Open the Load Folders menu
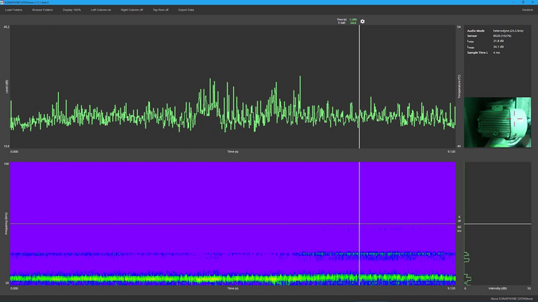538x302 pixels. (x=14, y=10)
